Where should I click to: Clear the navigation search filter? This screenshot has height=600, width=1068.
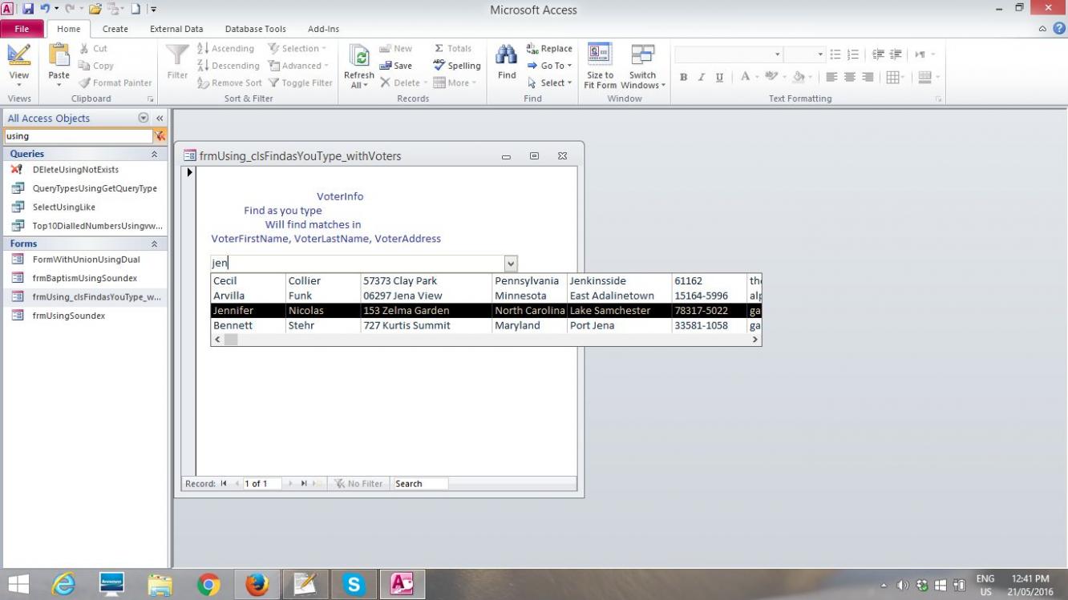pos(160,136)
